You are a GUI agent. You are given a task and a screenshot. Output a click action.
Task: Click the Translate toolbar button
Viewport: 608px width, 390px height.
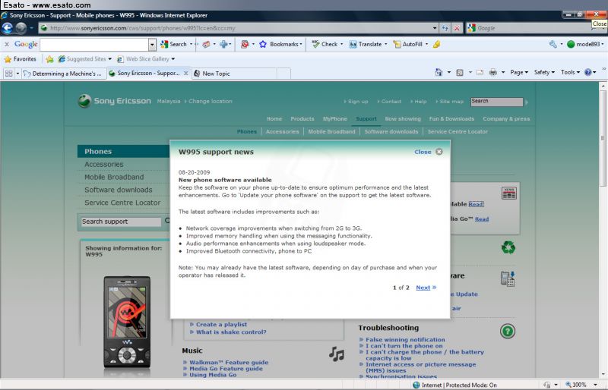[366, 44]
